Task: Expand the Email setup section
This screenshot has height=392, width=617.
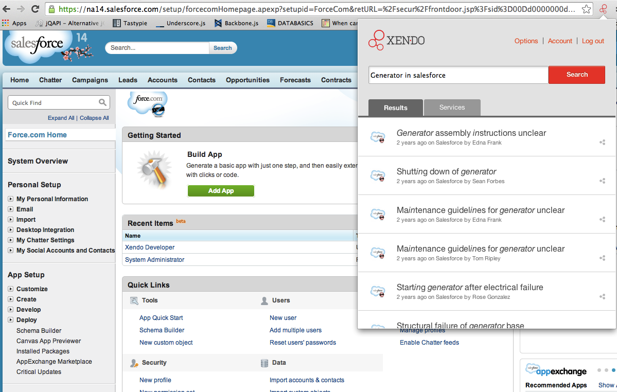Action: 11,209
